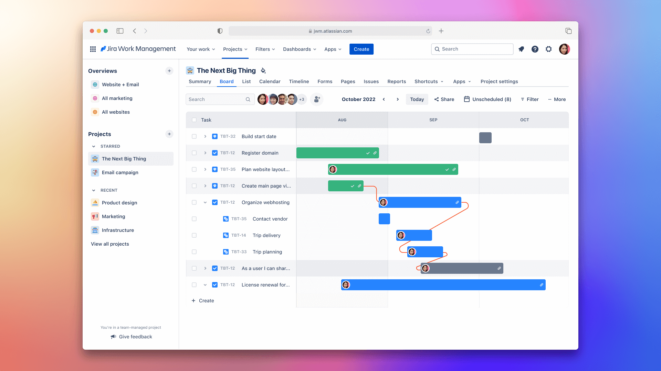Screen dimensions: 661x371
Task: Click the green Register domain timeline bar
Action: tap(330, 153)
